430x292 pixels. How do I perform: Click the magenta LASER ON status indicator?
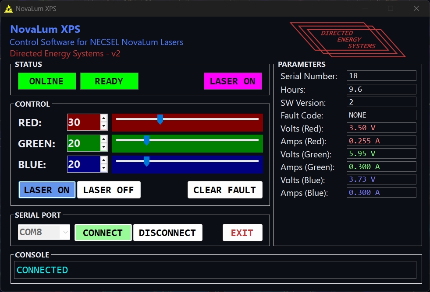pyautogui.click(x=233, y=81)
